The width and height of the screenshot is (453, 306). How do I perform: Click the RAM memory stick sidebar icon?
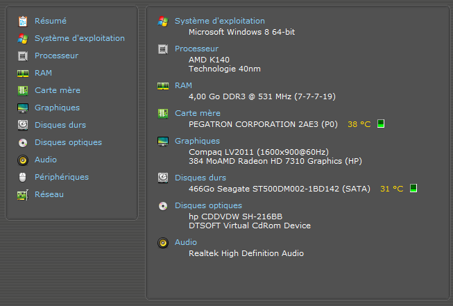pyautogui.click(x=23, y=74)
